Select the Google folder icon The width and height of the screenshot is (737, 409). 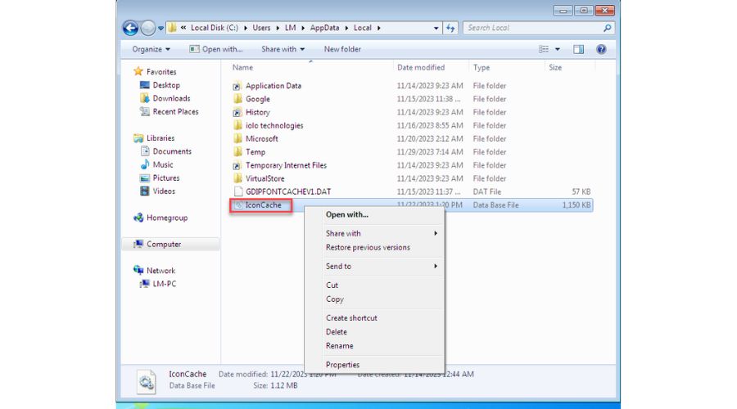click(237, 99)
